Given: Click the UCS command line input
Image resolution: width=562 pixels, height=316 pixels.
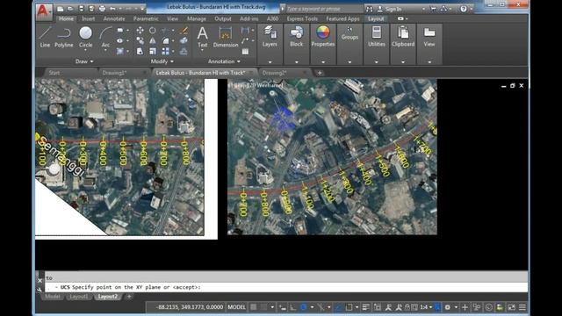Looking at the screenshot, I should [x=286, y=287].
